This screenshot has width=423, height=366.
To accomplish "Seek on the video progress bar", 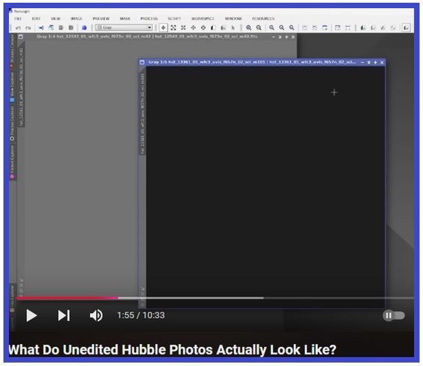I will [215, 298].
